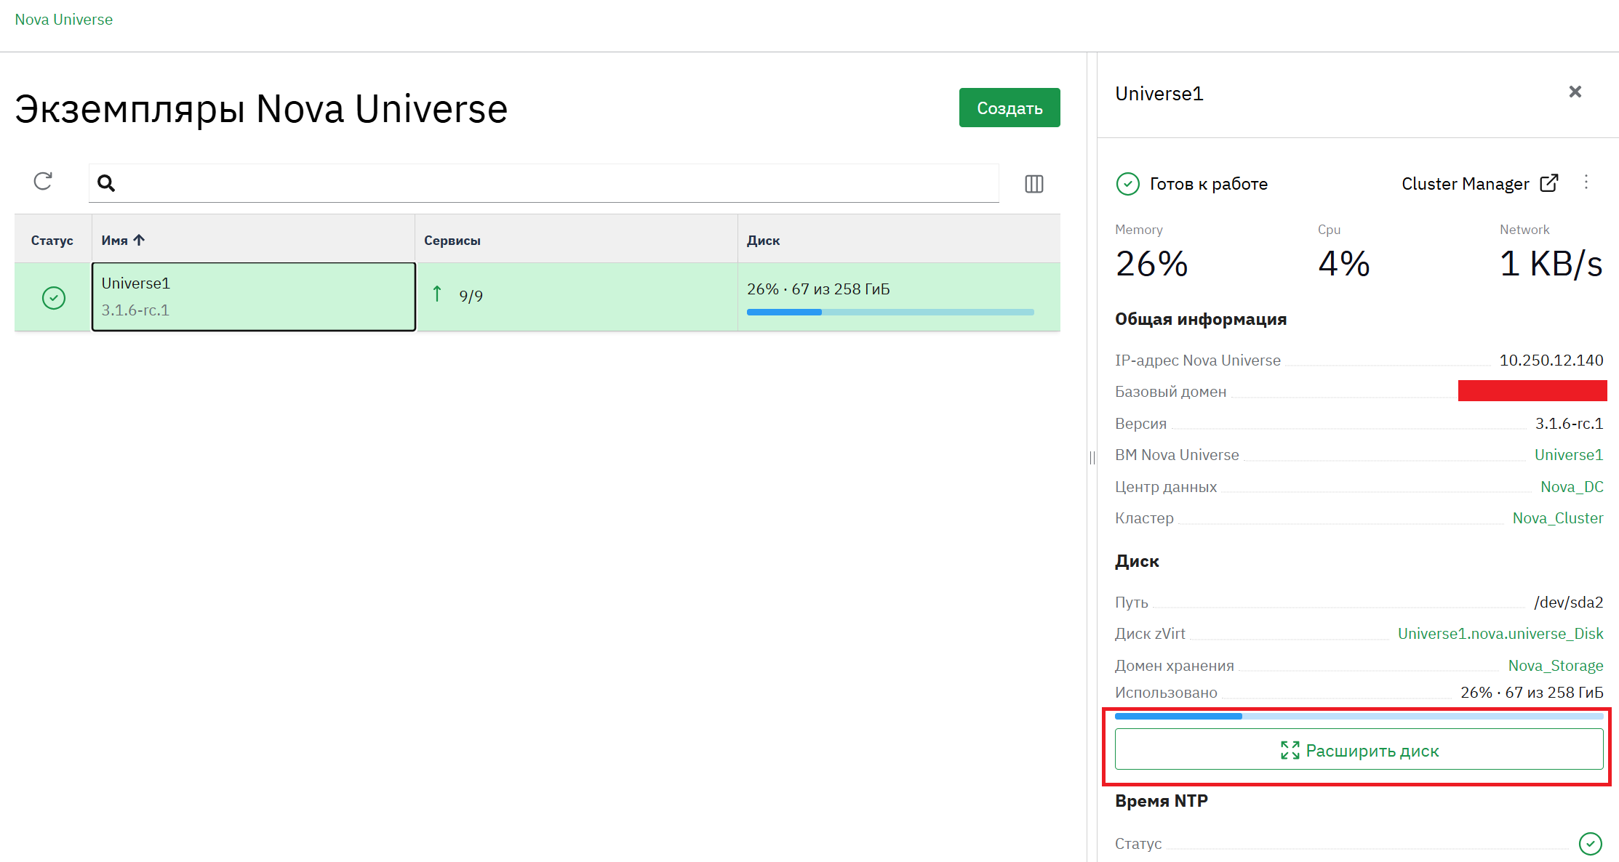The image size is (1619, 862).
Task: Open the Nova Universe breadcrumb link
Action: pos(64,20)
